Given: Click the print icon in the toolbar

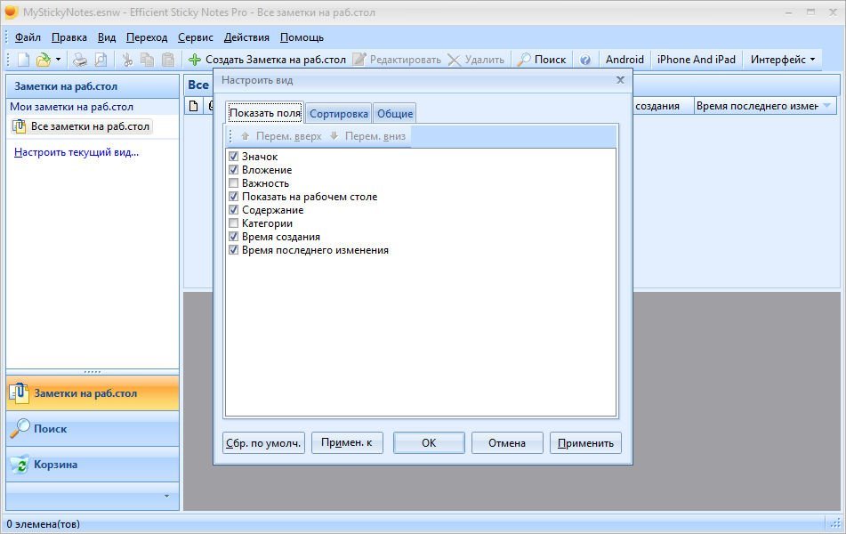Looking at the screenshot, I should [x=80, y=60].
